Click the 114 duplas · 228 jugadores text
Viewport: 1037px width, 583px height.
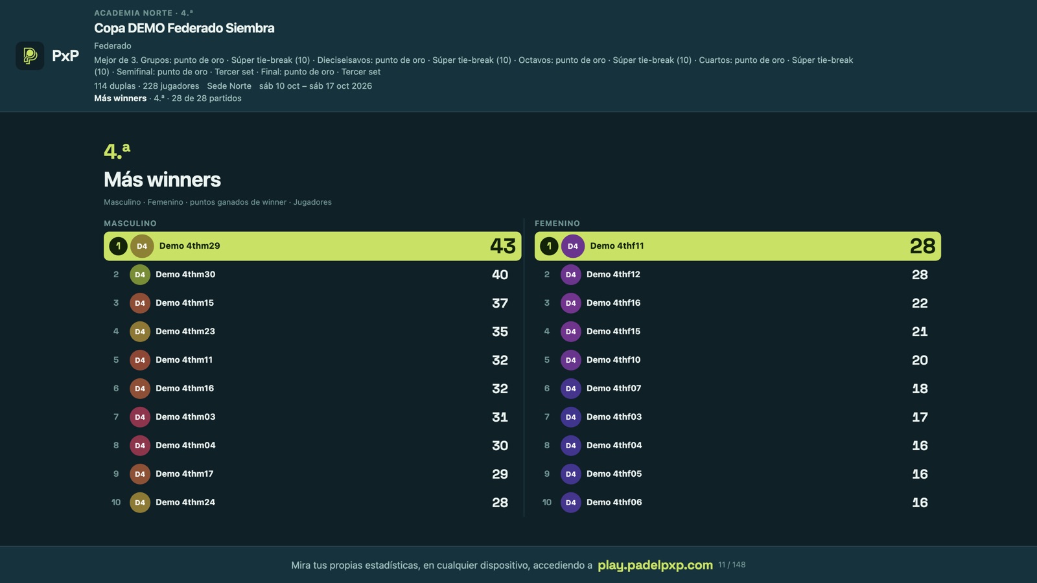click(146, 86)
